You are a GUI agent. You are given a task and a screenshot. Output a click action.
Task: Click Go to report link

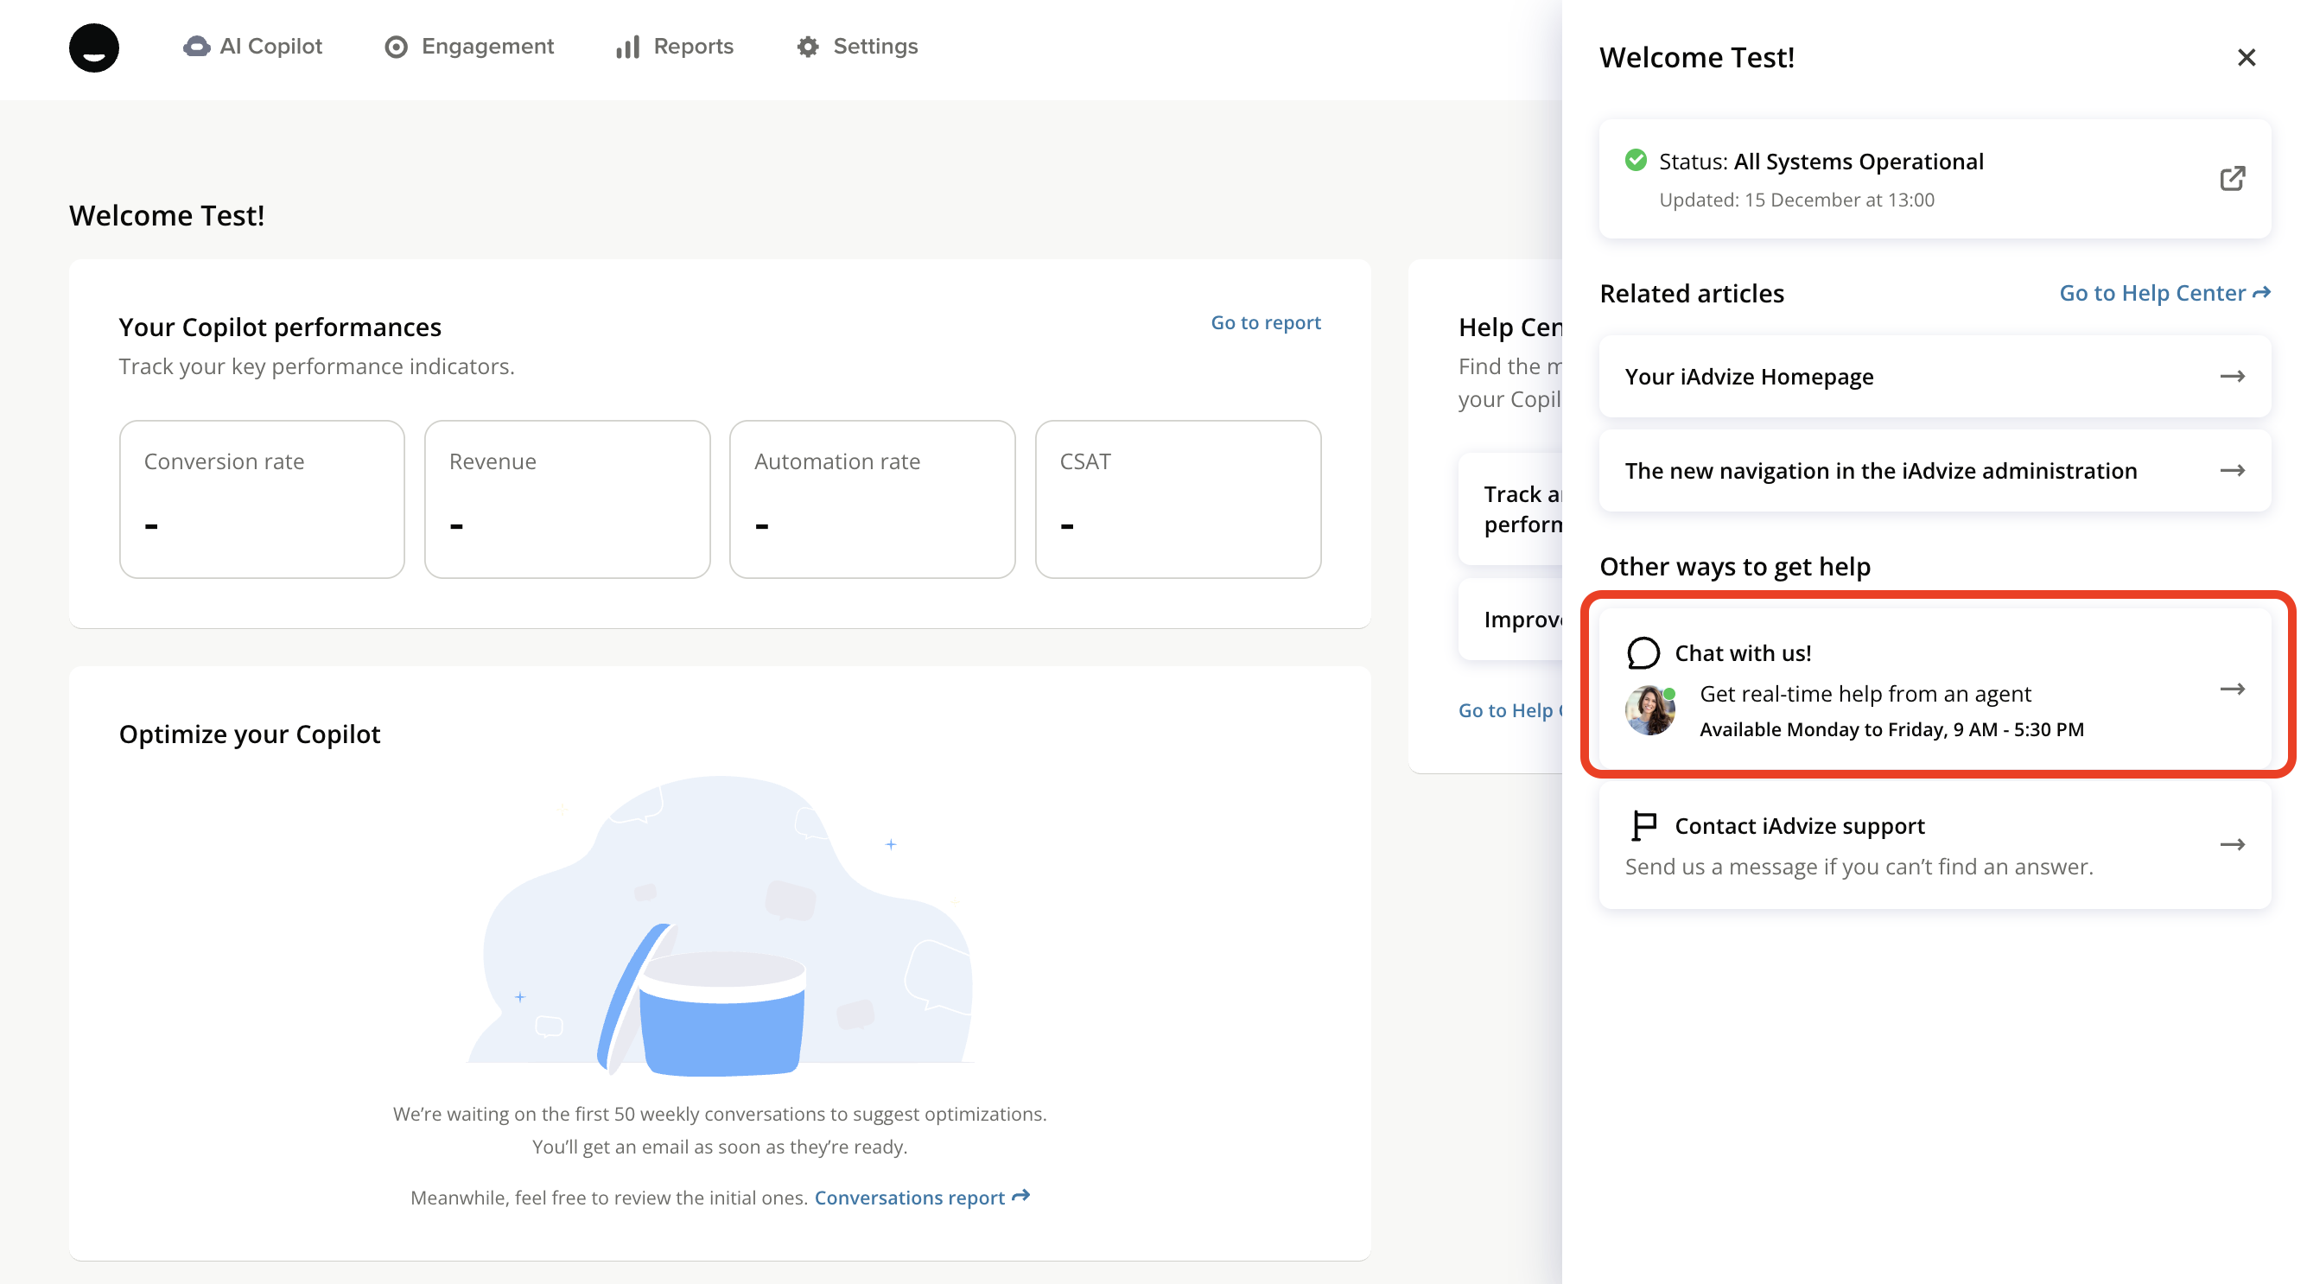(1265, 322)
